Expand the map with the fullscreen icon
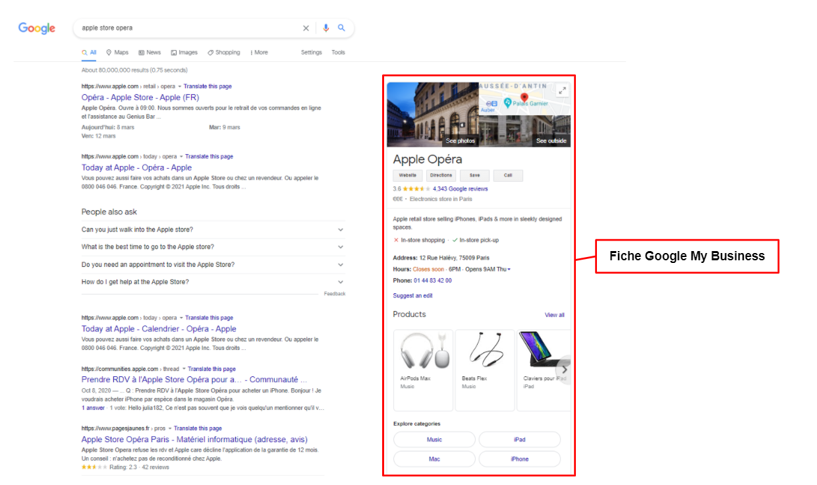 562,91
